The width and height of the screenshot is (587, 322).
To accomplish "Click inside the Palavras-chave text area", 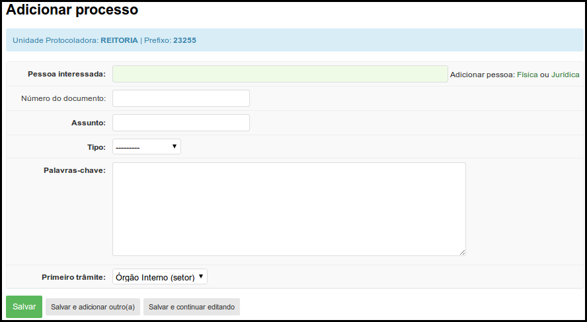I will pos(289,209).
